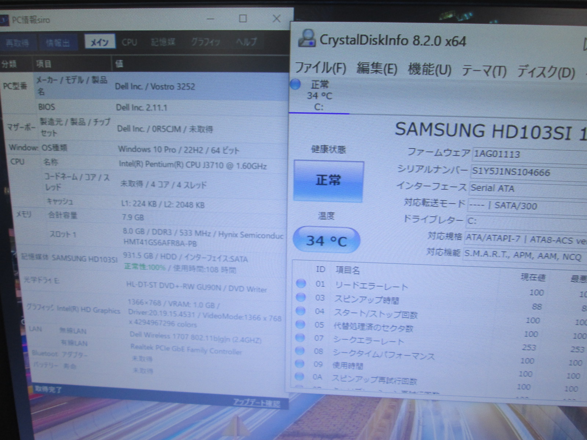
Task: Open the テーマ(T) menu in CrystalDiskInfo
Action: (x=484, y=70)
